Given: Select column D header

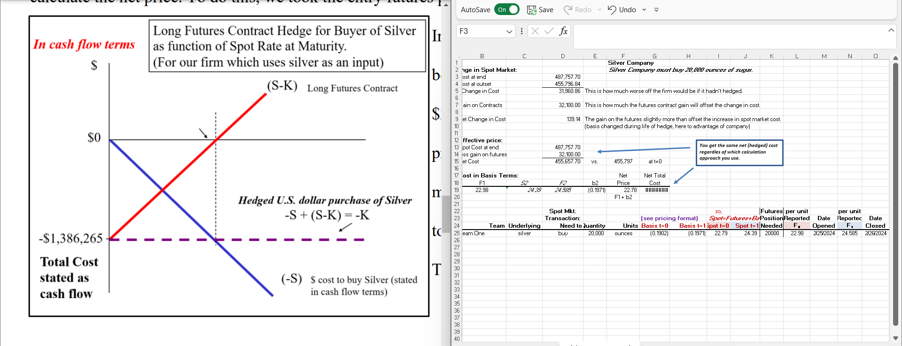Looking at the screenshot, I should tap(563, 56).
